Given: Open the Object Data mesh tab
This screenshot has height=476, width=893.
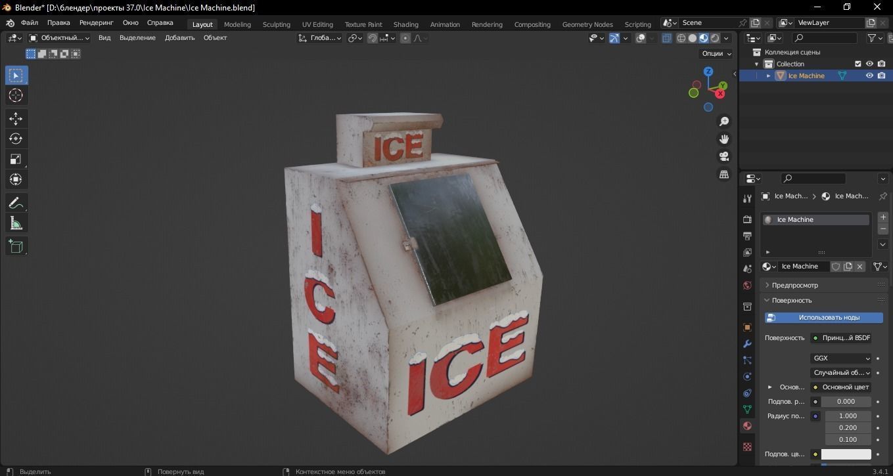Looking at the screenshot, I should 747,409.
